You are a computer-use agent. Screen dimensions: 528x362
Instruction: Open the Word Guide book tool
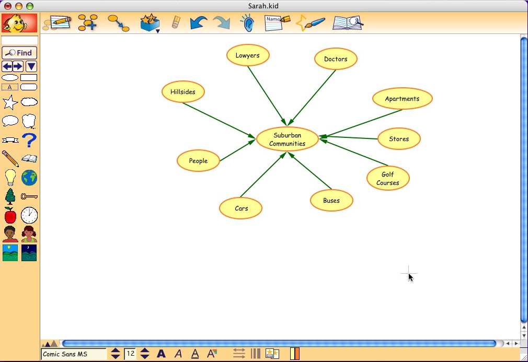click(348, 23)
